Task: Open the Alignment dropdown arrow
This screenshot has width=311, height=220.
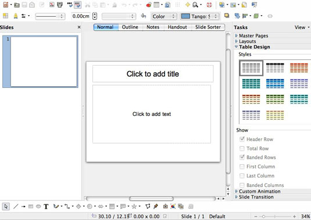Action: click(251, 16)
